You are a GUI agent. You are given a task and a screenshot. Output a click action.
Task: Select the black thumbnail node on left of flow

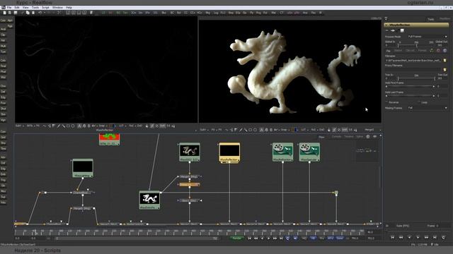(x=83, y=168)
